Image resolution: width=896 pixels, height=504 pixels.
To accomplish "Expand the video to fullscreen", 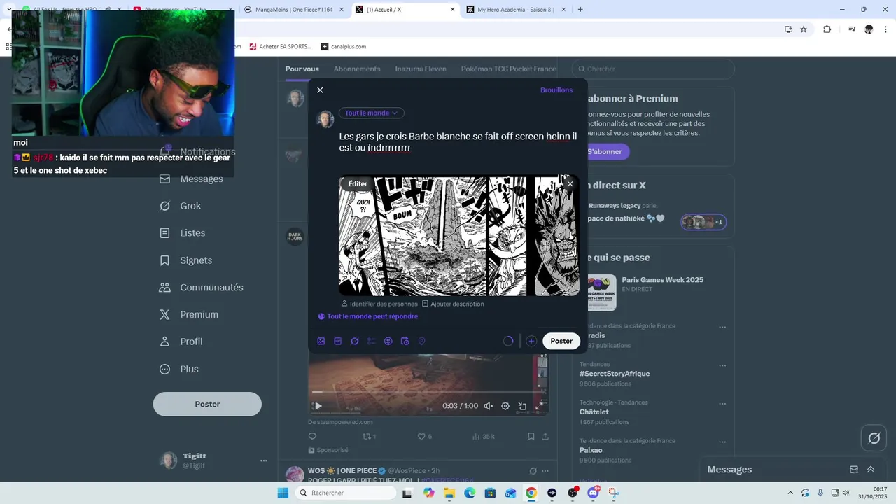I will coord(539,406).
